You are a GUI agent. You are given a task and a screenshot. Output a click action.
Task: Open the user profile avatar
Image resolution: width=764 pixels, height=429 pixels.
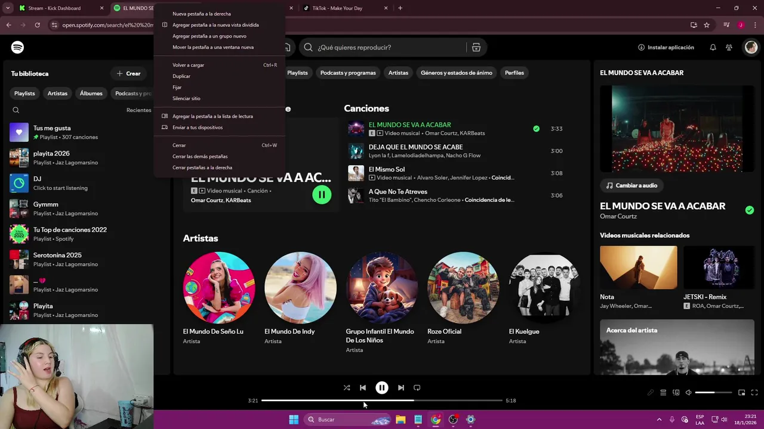[751, 47]
